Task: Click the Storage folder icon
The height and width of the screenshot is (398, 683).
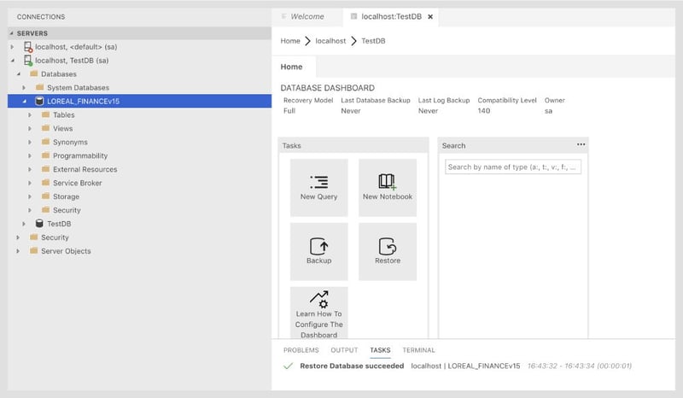Action: 45,196
